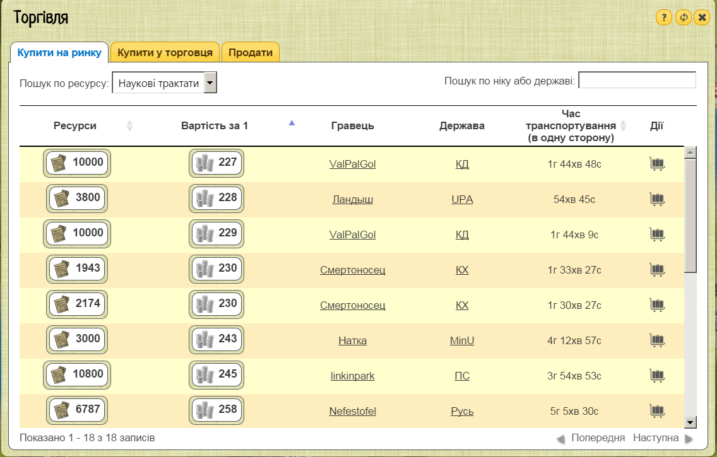Click scrollbar down arrow of offers table
This screenshot has height=457, width=717.
pos(690,422)
